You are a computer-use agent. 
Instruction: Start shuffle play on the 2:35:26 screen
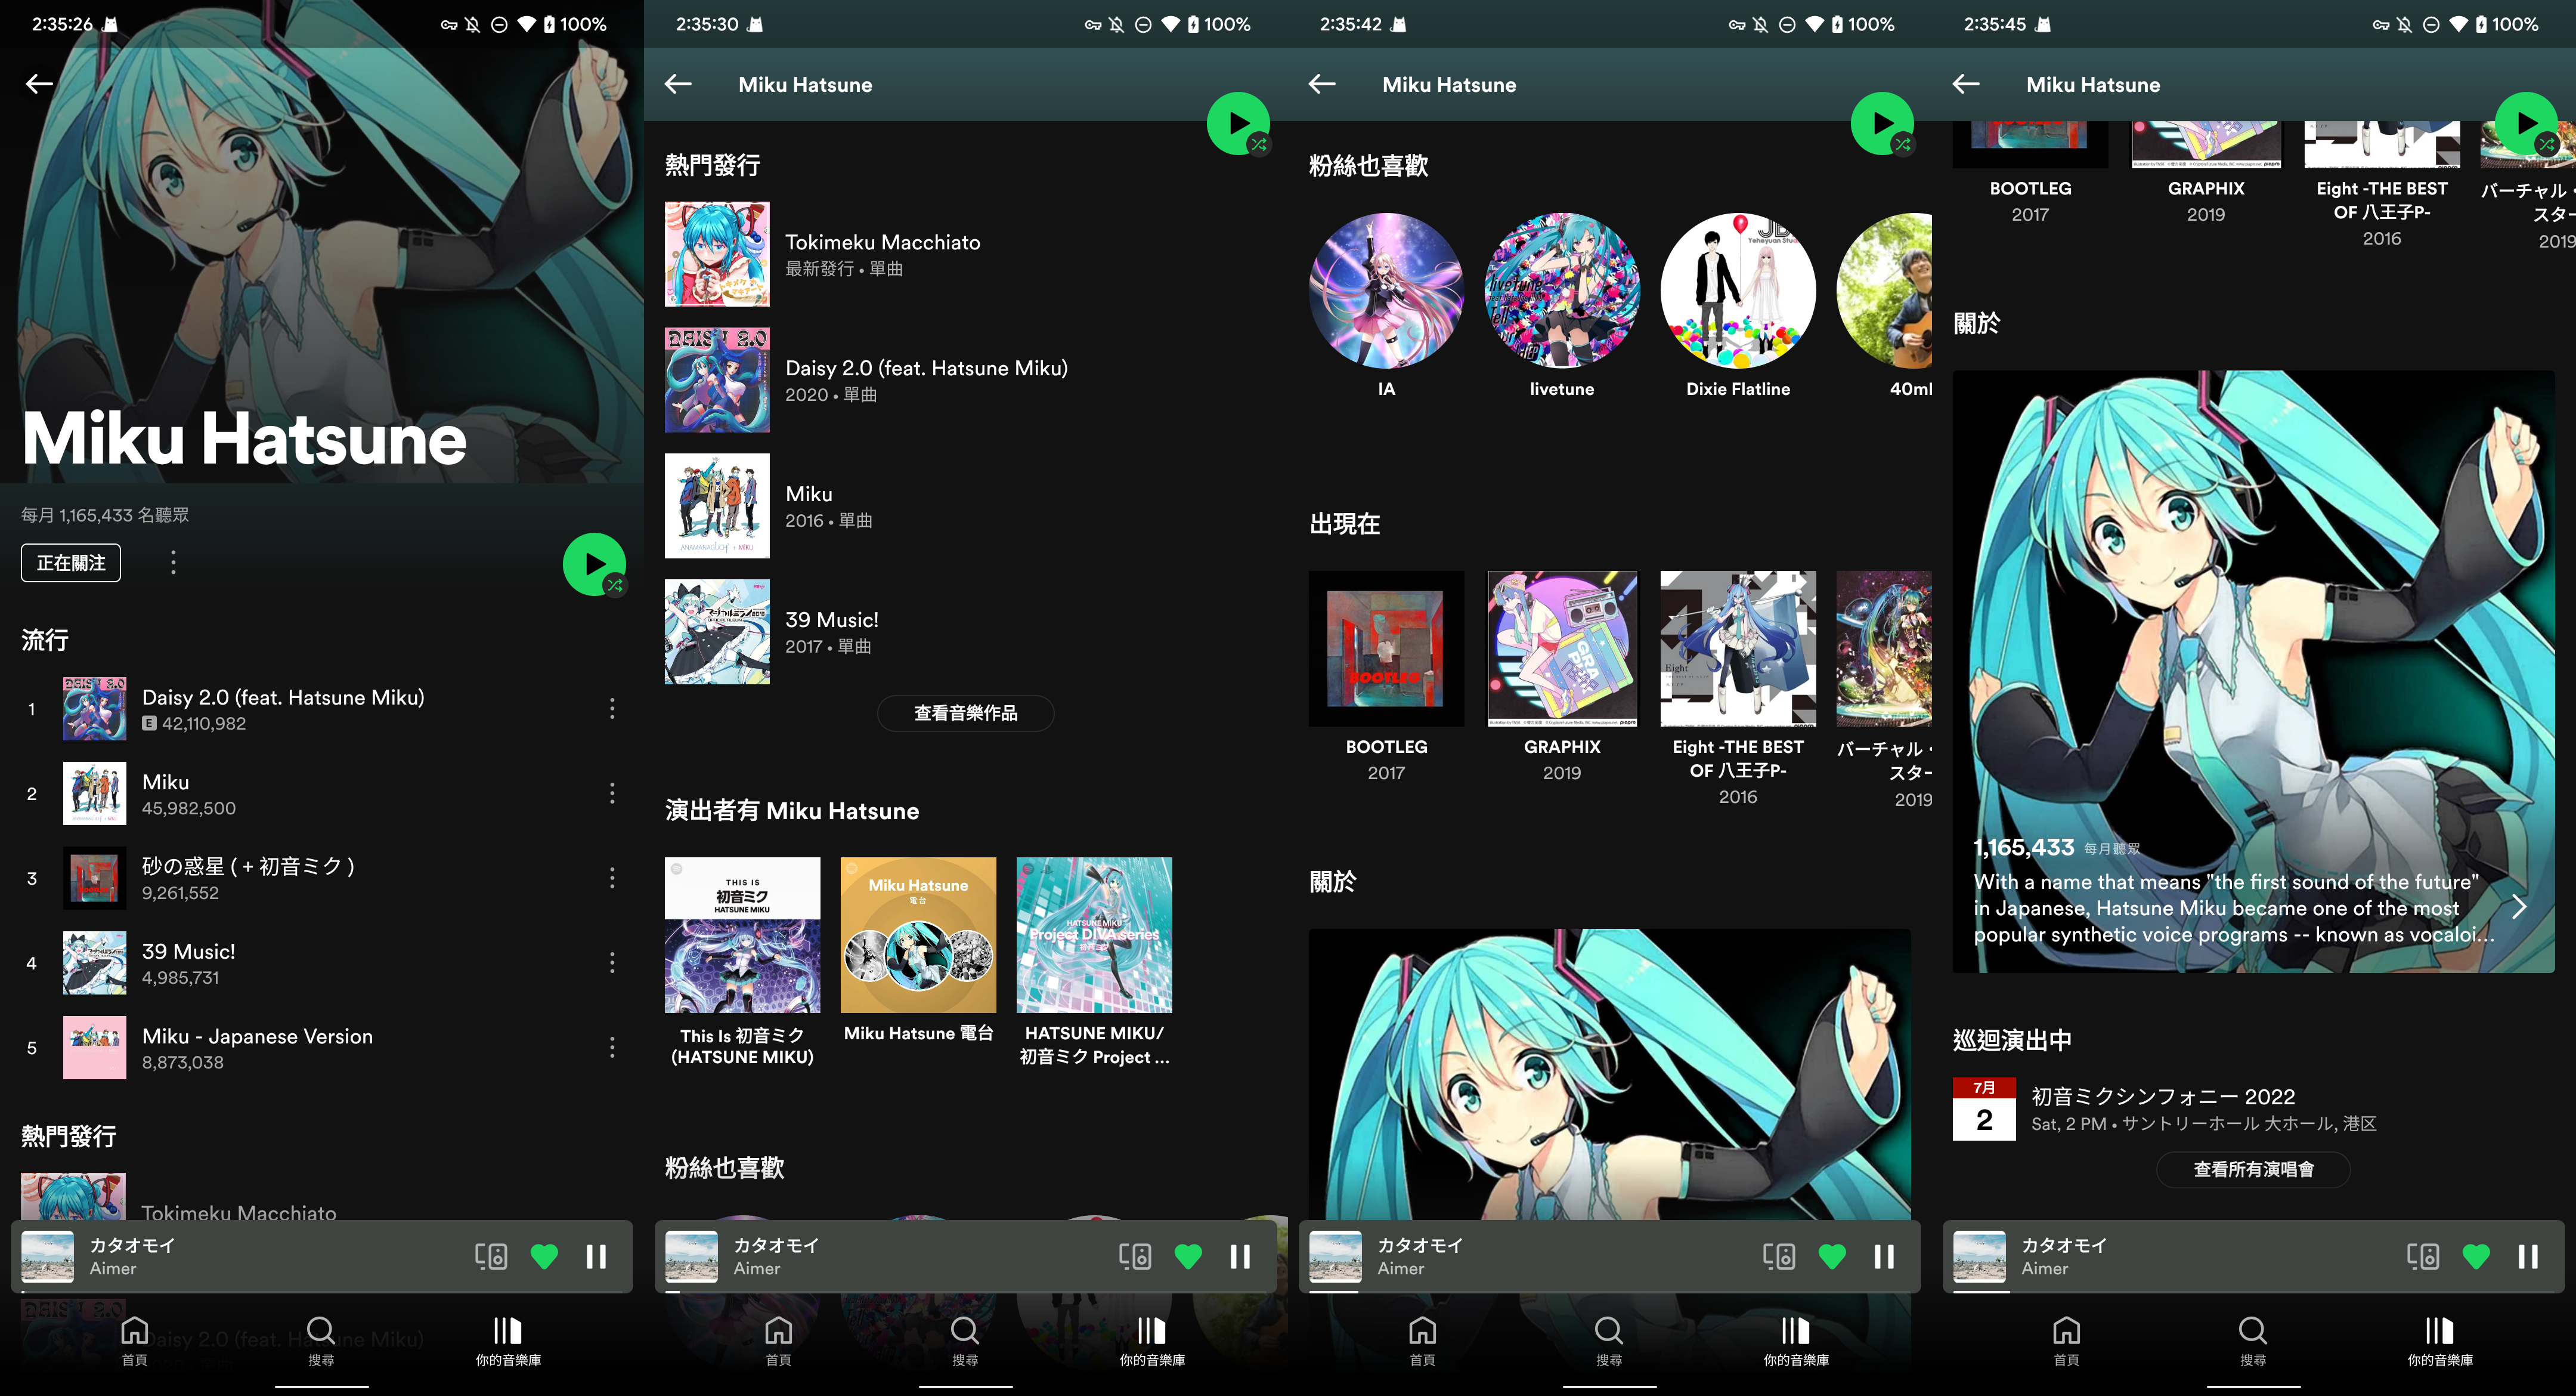[x=594, y=564]
